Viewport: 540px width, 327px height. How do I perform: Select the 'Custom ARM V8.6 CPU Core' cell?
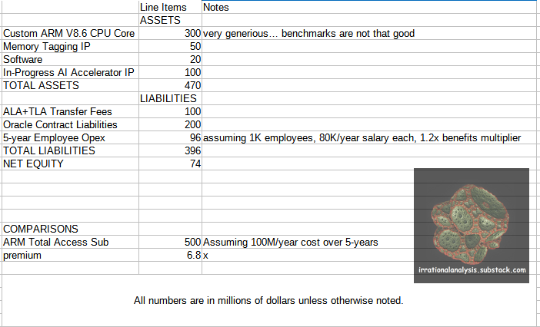pyautogui.click(x=70, y=33)
